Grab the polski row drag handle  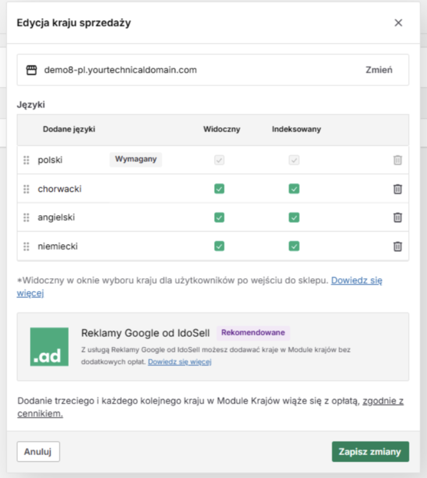point(26,160)
